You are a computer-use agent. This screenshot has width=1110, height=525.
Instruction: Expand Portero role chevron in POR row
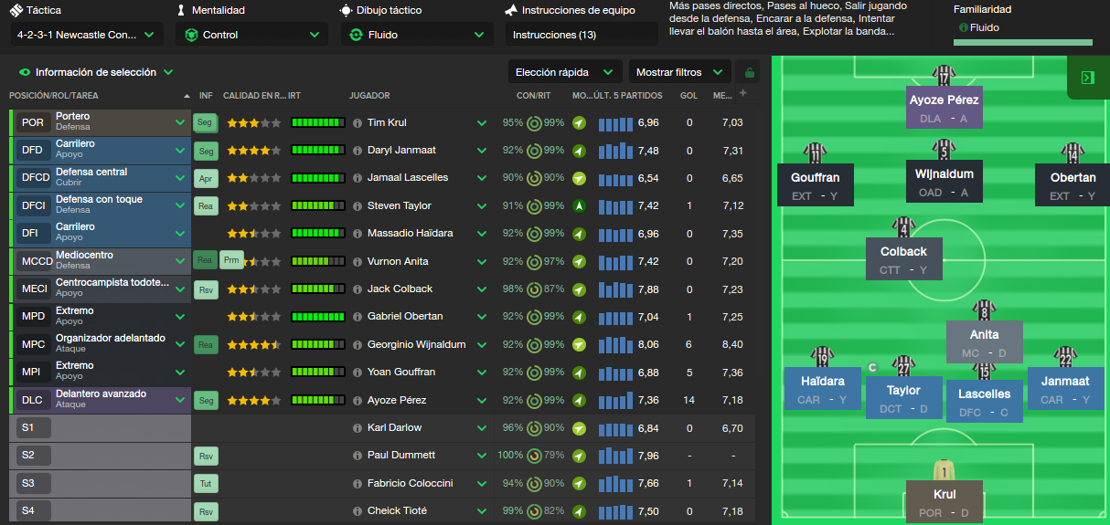tap(180, 122)
